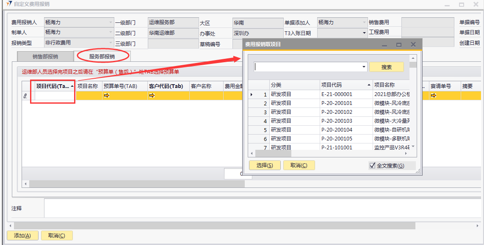Click the arrow icon in 预算单号 column
The height and width of the screenshot is (245, 484).
(106, 96)
